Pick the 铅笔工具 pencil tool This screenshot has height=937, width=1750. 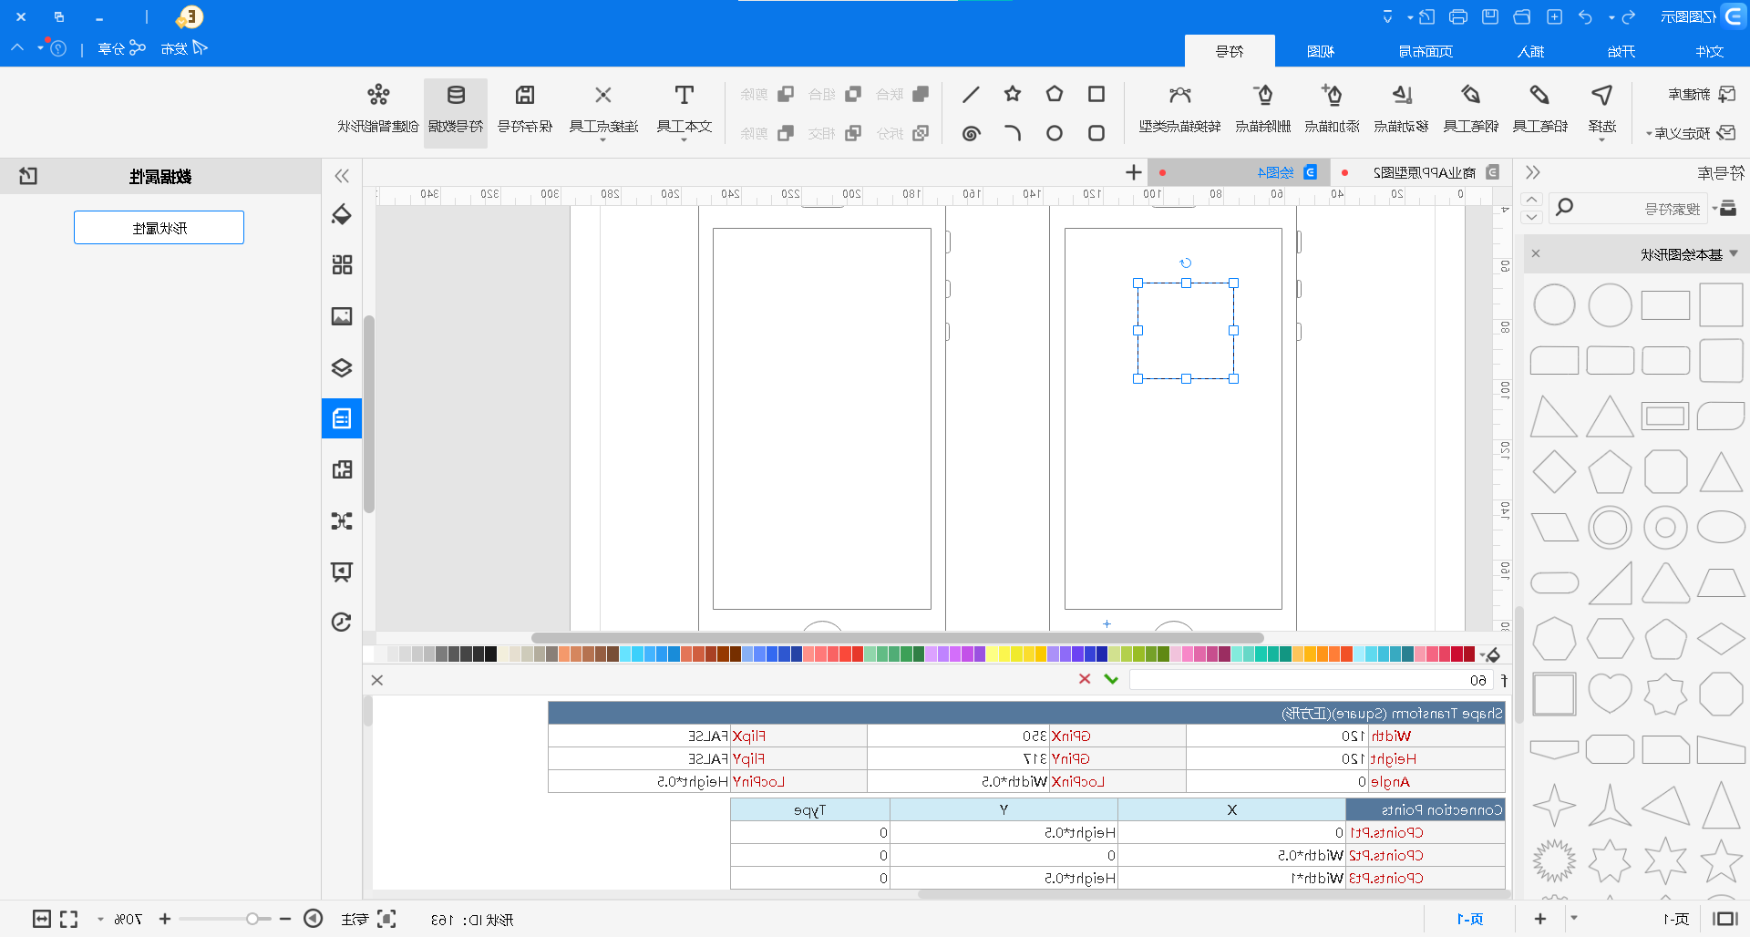1539,108
